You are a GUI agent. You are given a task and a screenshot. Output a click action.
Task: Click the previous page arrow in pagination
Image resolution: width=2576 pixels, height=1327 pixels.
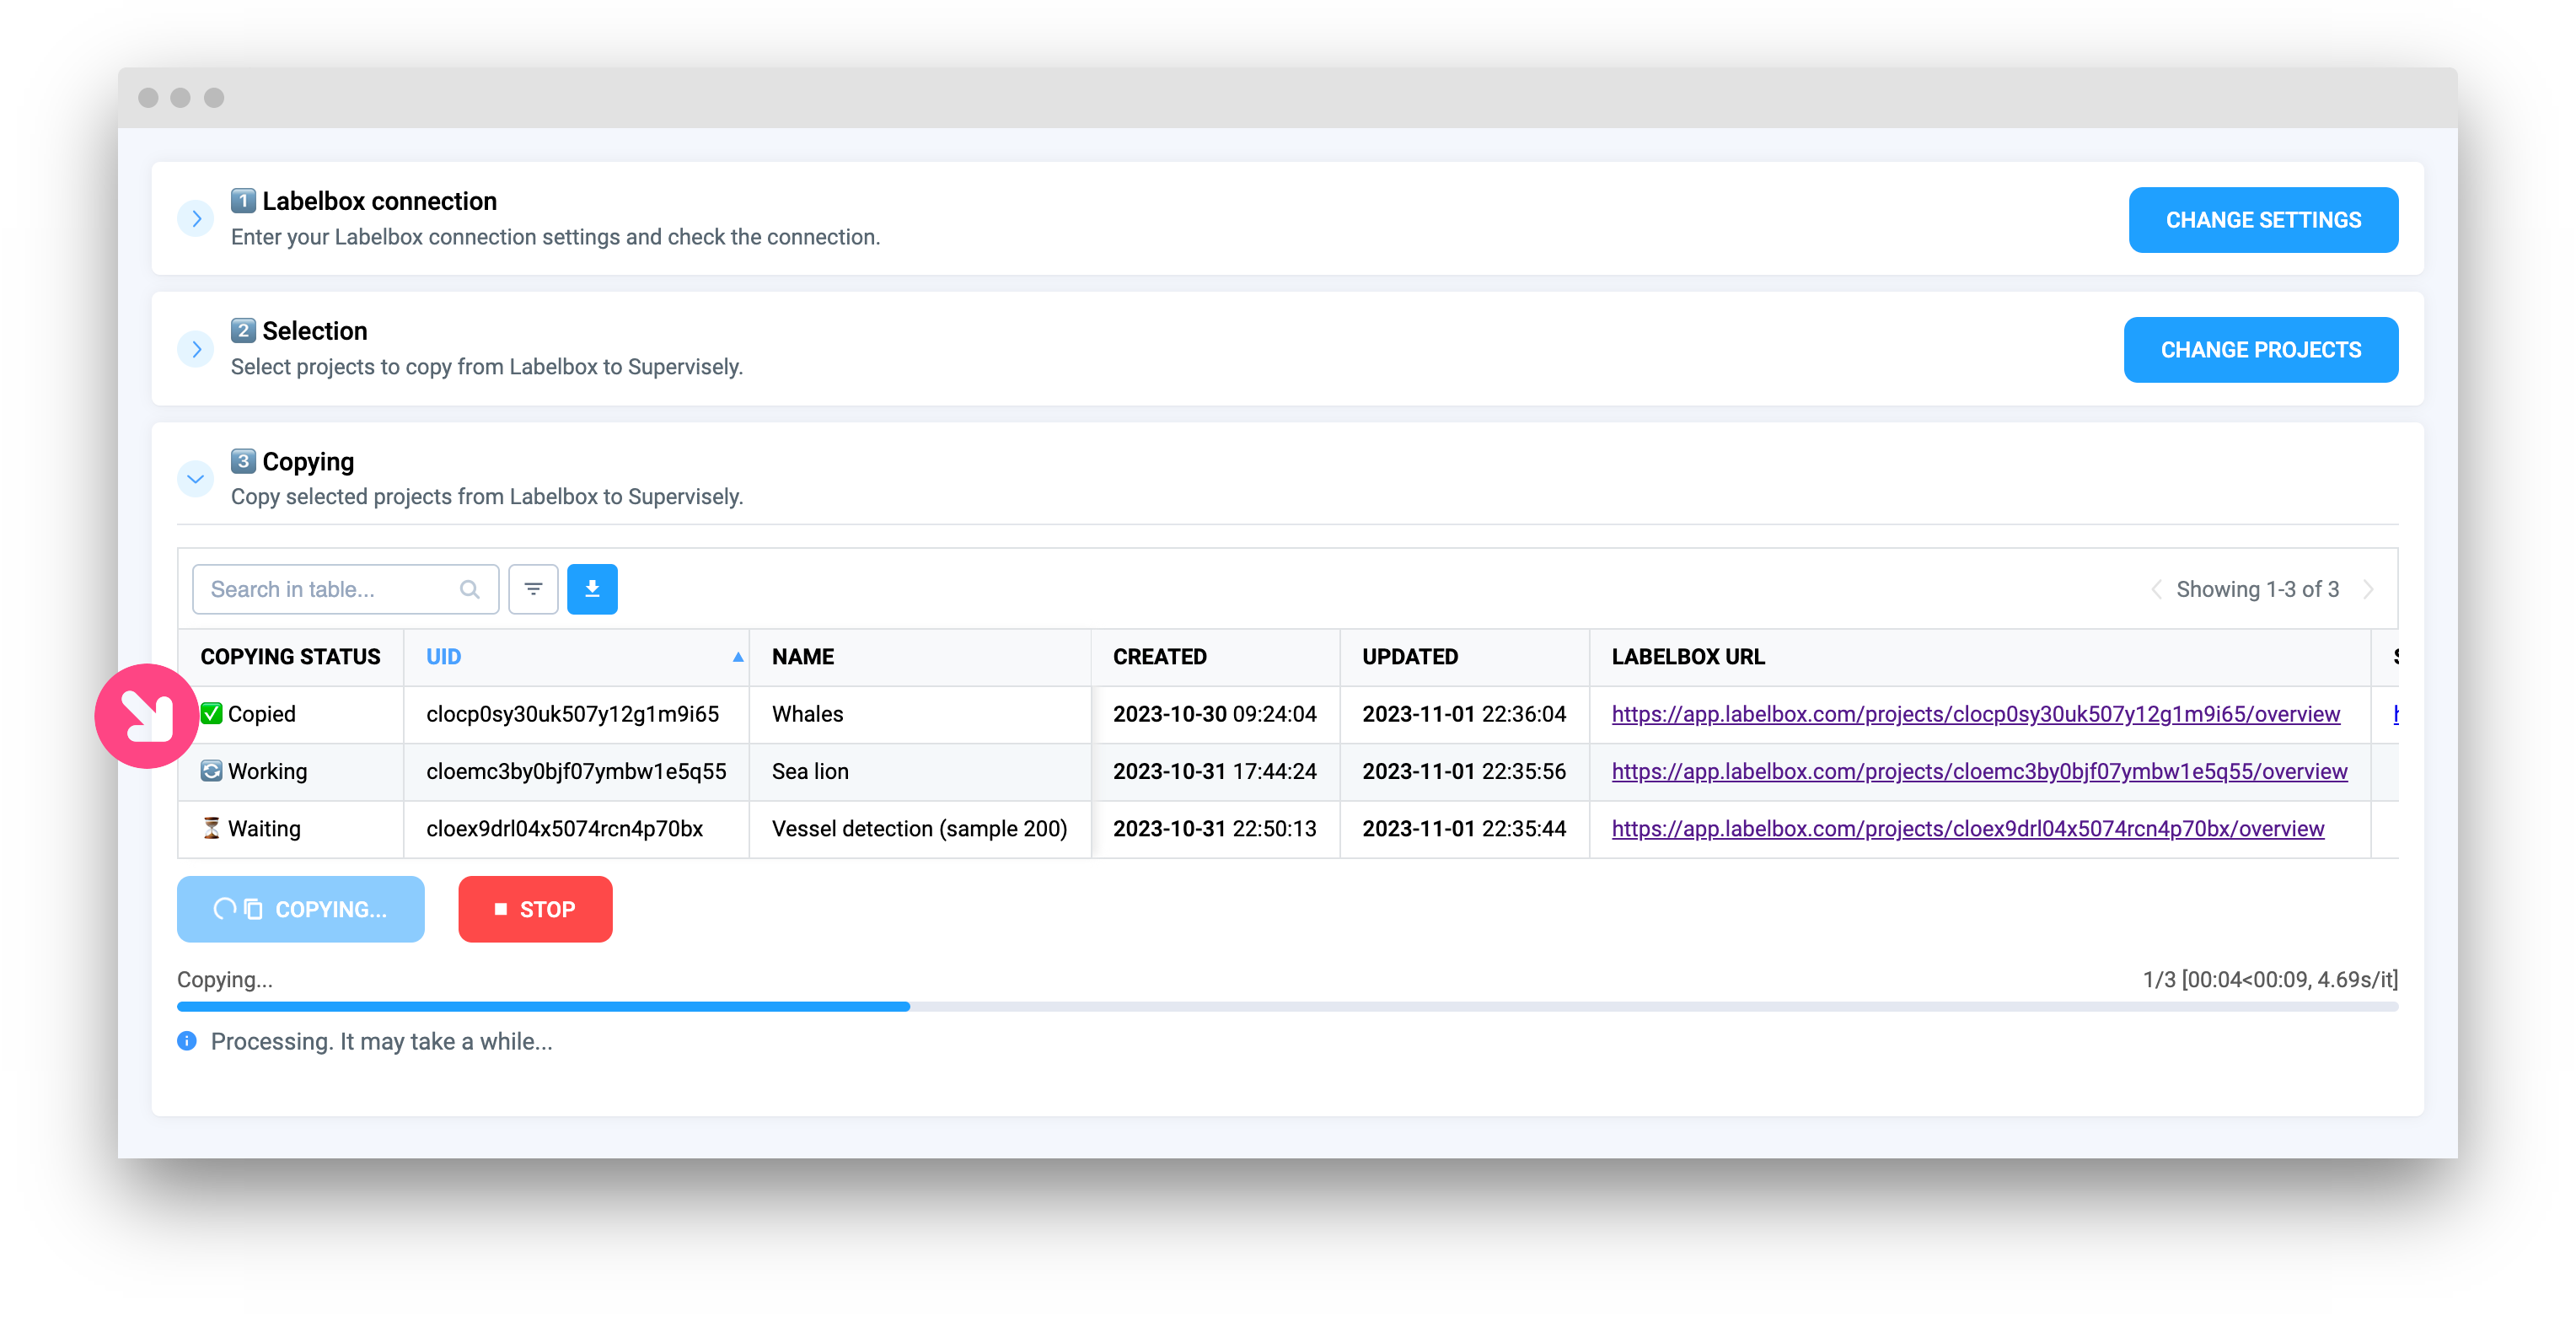click(2157, 589)
